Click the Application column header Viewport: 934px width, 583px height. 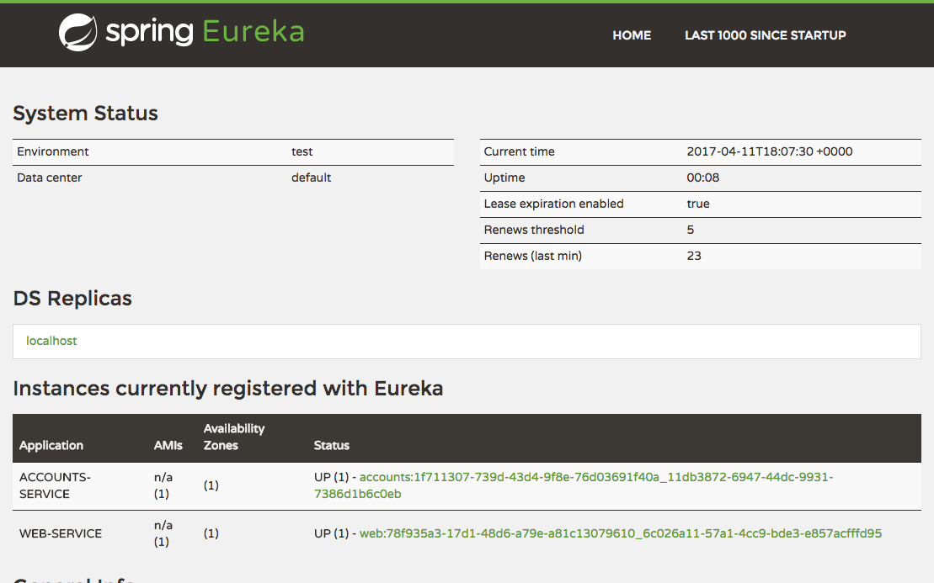click(51, 446)
